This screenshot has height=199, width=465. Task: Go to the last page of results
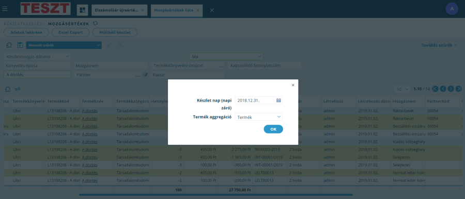pos(459,89)
